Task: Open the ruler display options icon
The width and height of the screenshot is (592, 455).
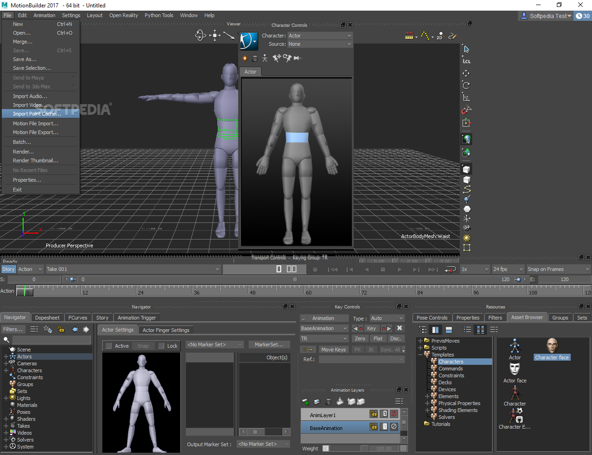Action: click(x=409, y=36)
